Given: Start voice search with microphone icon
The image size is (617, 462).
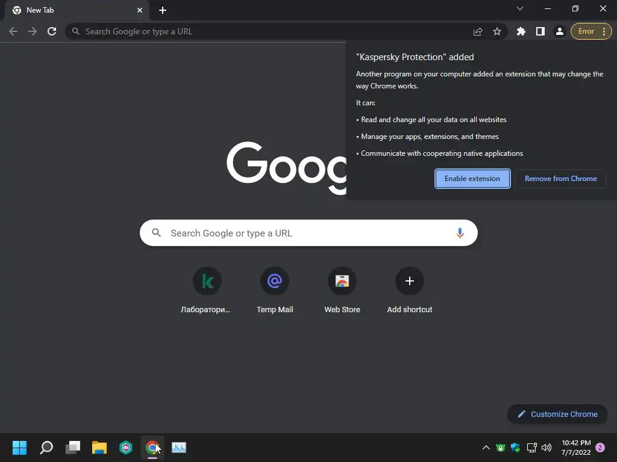Looking at the screenshot, I should (460, 233).
